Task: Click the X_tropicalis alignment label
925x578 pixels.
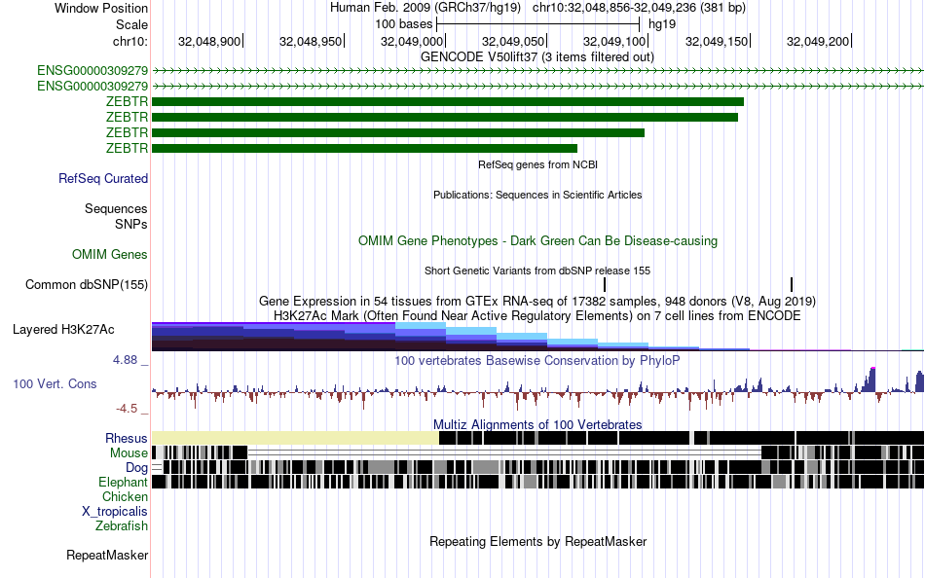Action: [115, 512]
